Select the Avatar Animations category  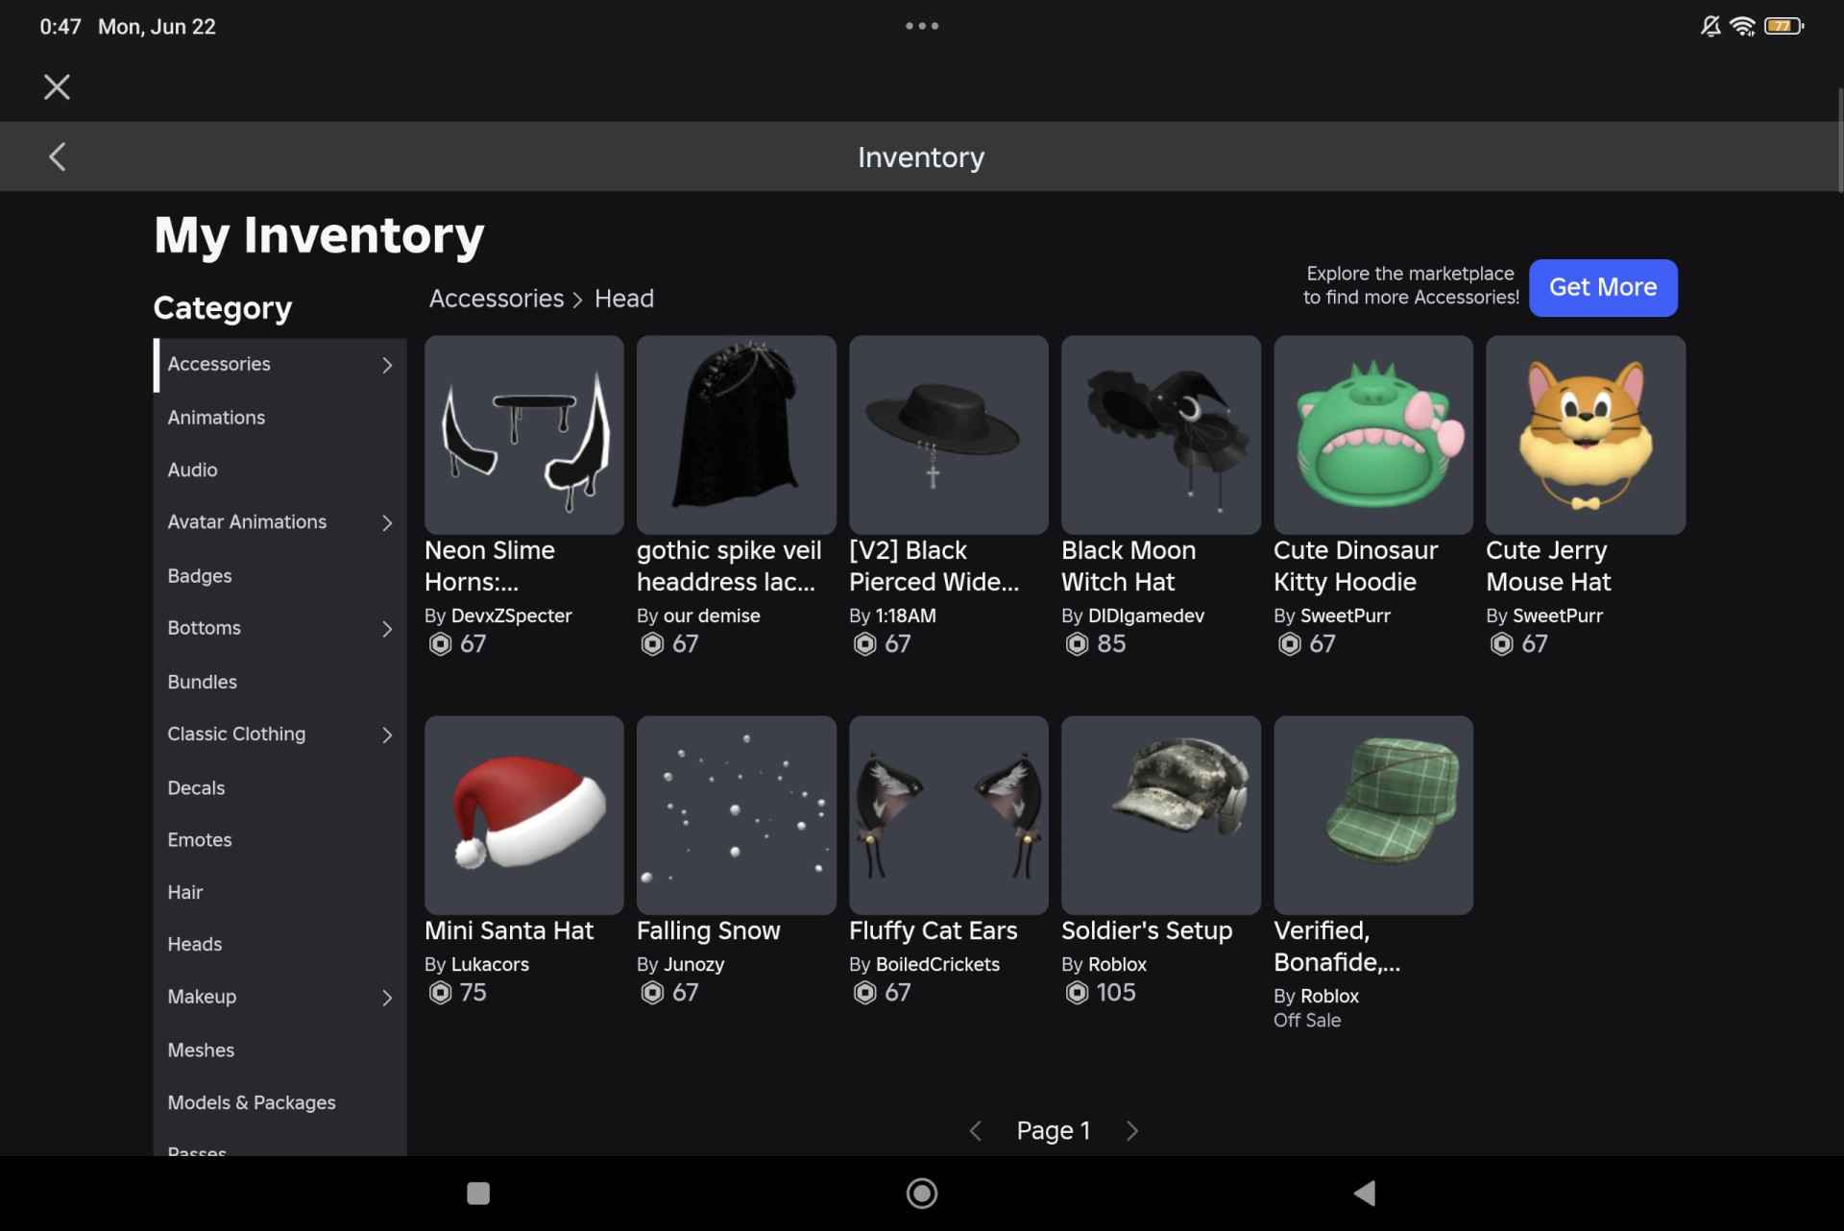tap(279, 523)
